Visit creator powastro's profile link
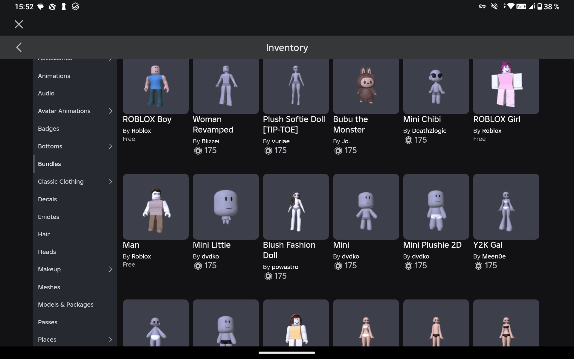This screenshot has width=574, height=359. (x=285, y=267)
